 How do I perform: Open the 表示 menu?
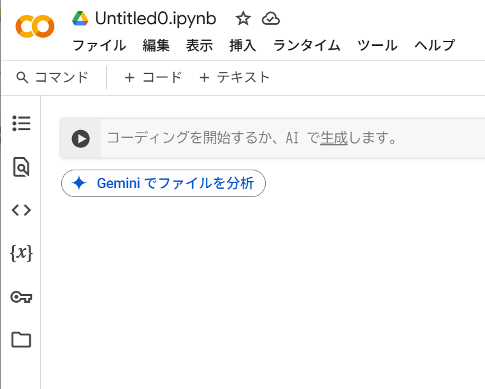[199, 45]
